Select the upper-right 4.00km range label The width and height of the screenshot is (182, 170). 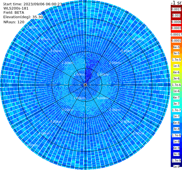(138, 39)
